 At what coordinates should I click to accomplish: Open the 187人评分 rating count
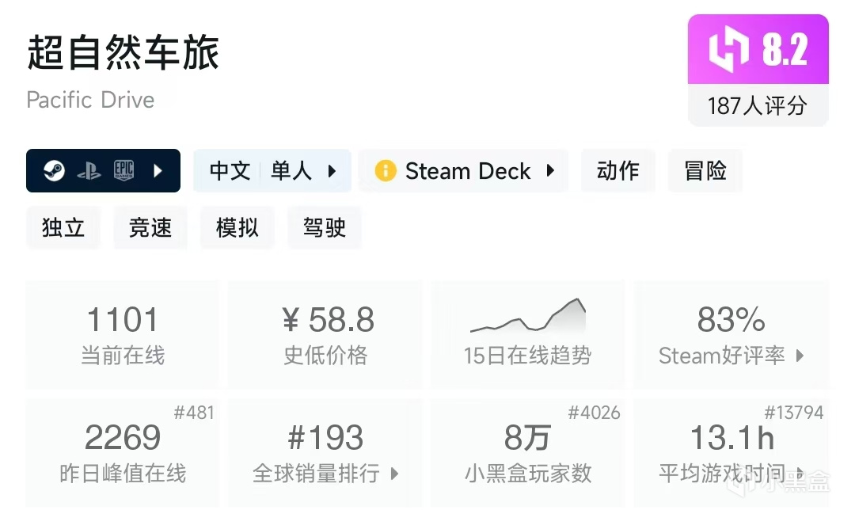coord(758,106)
